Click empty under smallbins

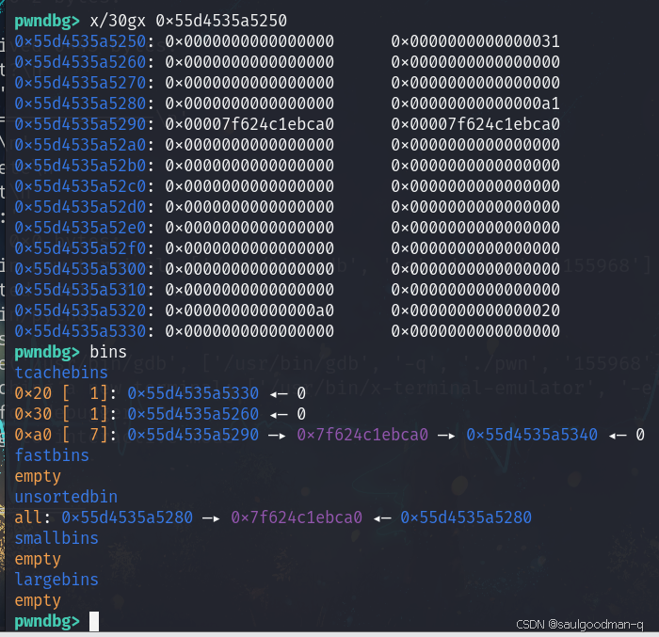[38, 559]
